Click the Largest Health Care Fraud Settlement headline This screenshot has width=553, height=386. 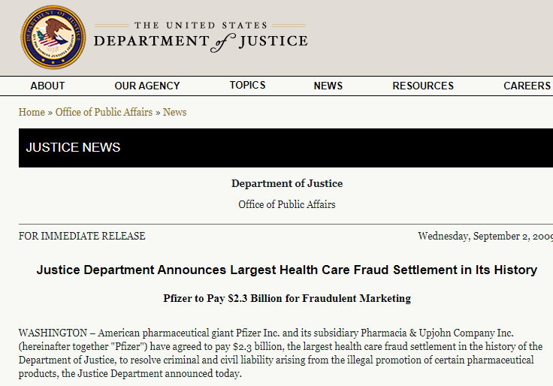287,270
